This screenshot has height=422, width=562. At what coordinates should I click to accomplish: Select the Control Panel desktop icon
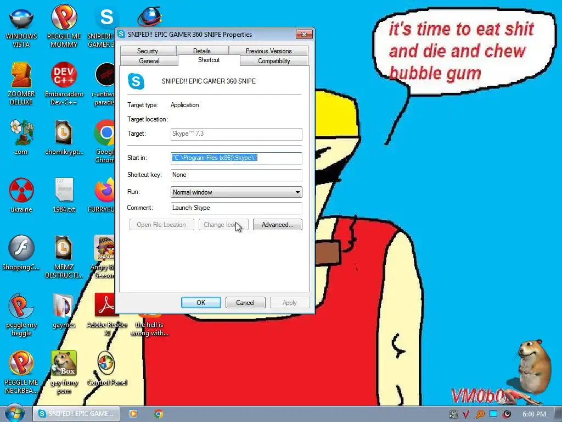click(107, 368)
